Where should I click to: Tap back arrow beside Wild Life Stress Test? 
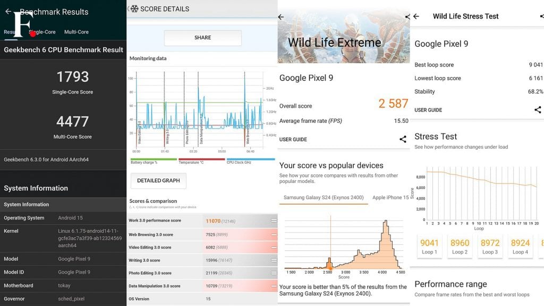coord(416,16)
